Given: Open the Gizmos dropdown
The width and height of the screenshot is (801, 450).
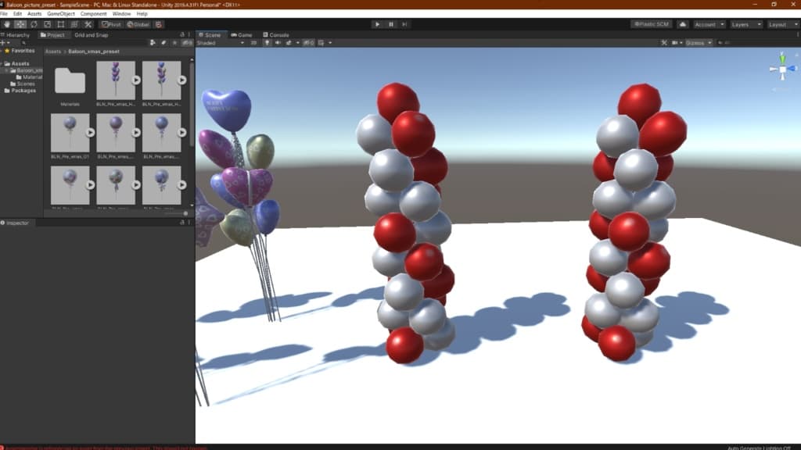Looking at the screenshot, I should coord(699,42).
